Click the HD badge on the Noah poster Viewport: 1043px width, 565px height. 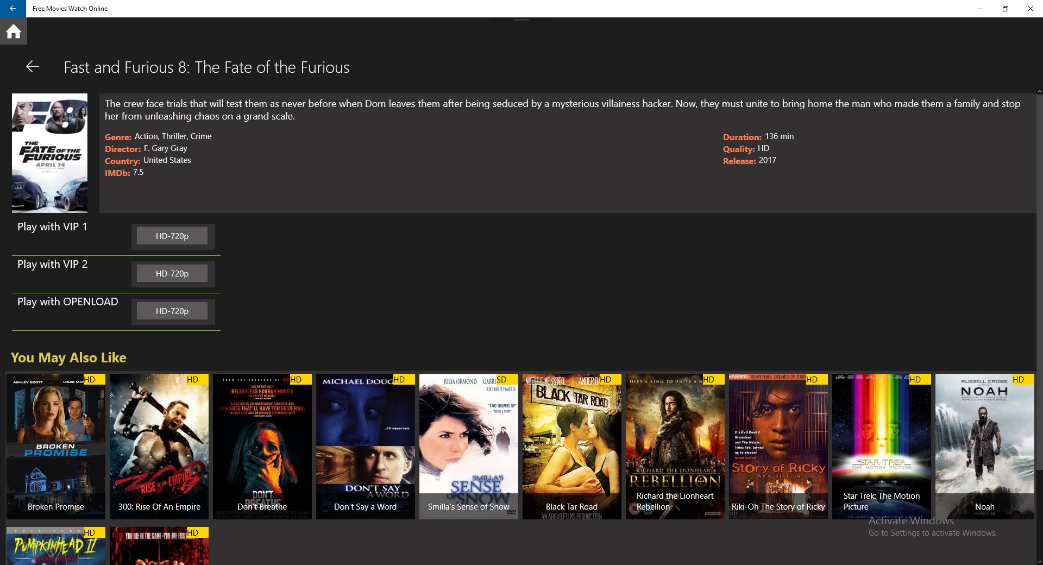(1023, 379)
